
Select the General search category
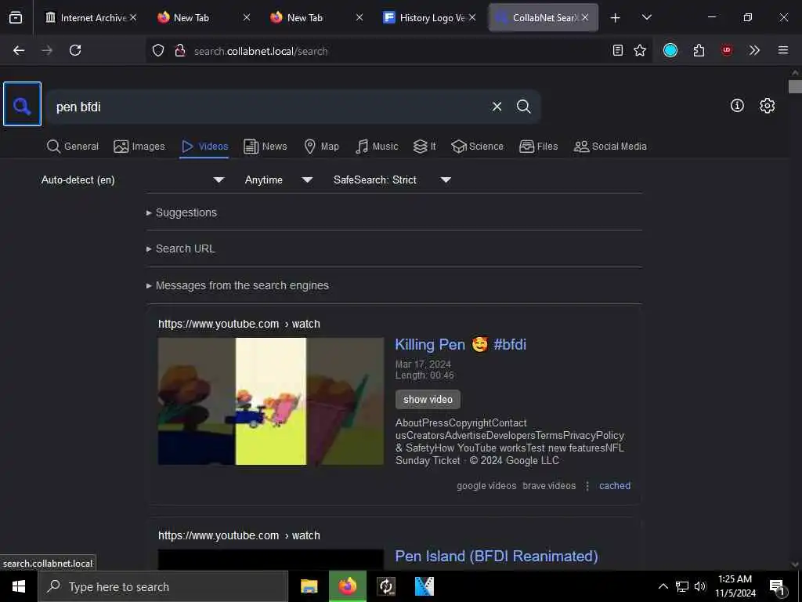[73, 147]
